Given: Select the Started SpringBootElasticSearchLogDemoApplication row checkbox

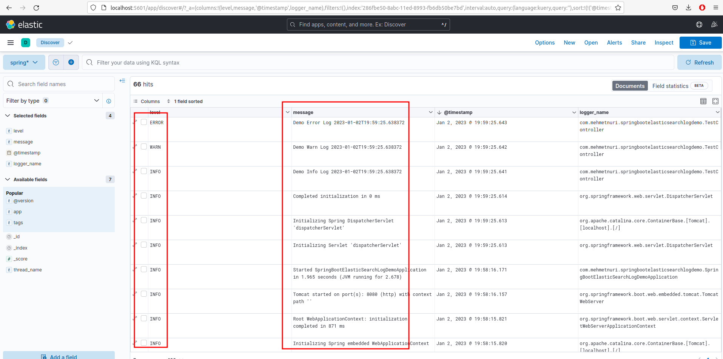Looking at the screenshot, I should click(144, 269).
